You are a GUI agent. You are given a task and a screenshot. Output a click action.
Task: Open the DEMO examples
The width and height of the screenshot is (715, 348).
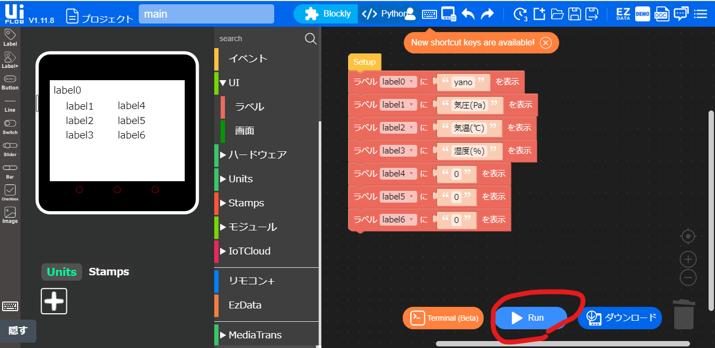[642, 13]
